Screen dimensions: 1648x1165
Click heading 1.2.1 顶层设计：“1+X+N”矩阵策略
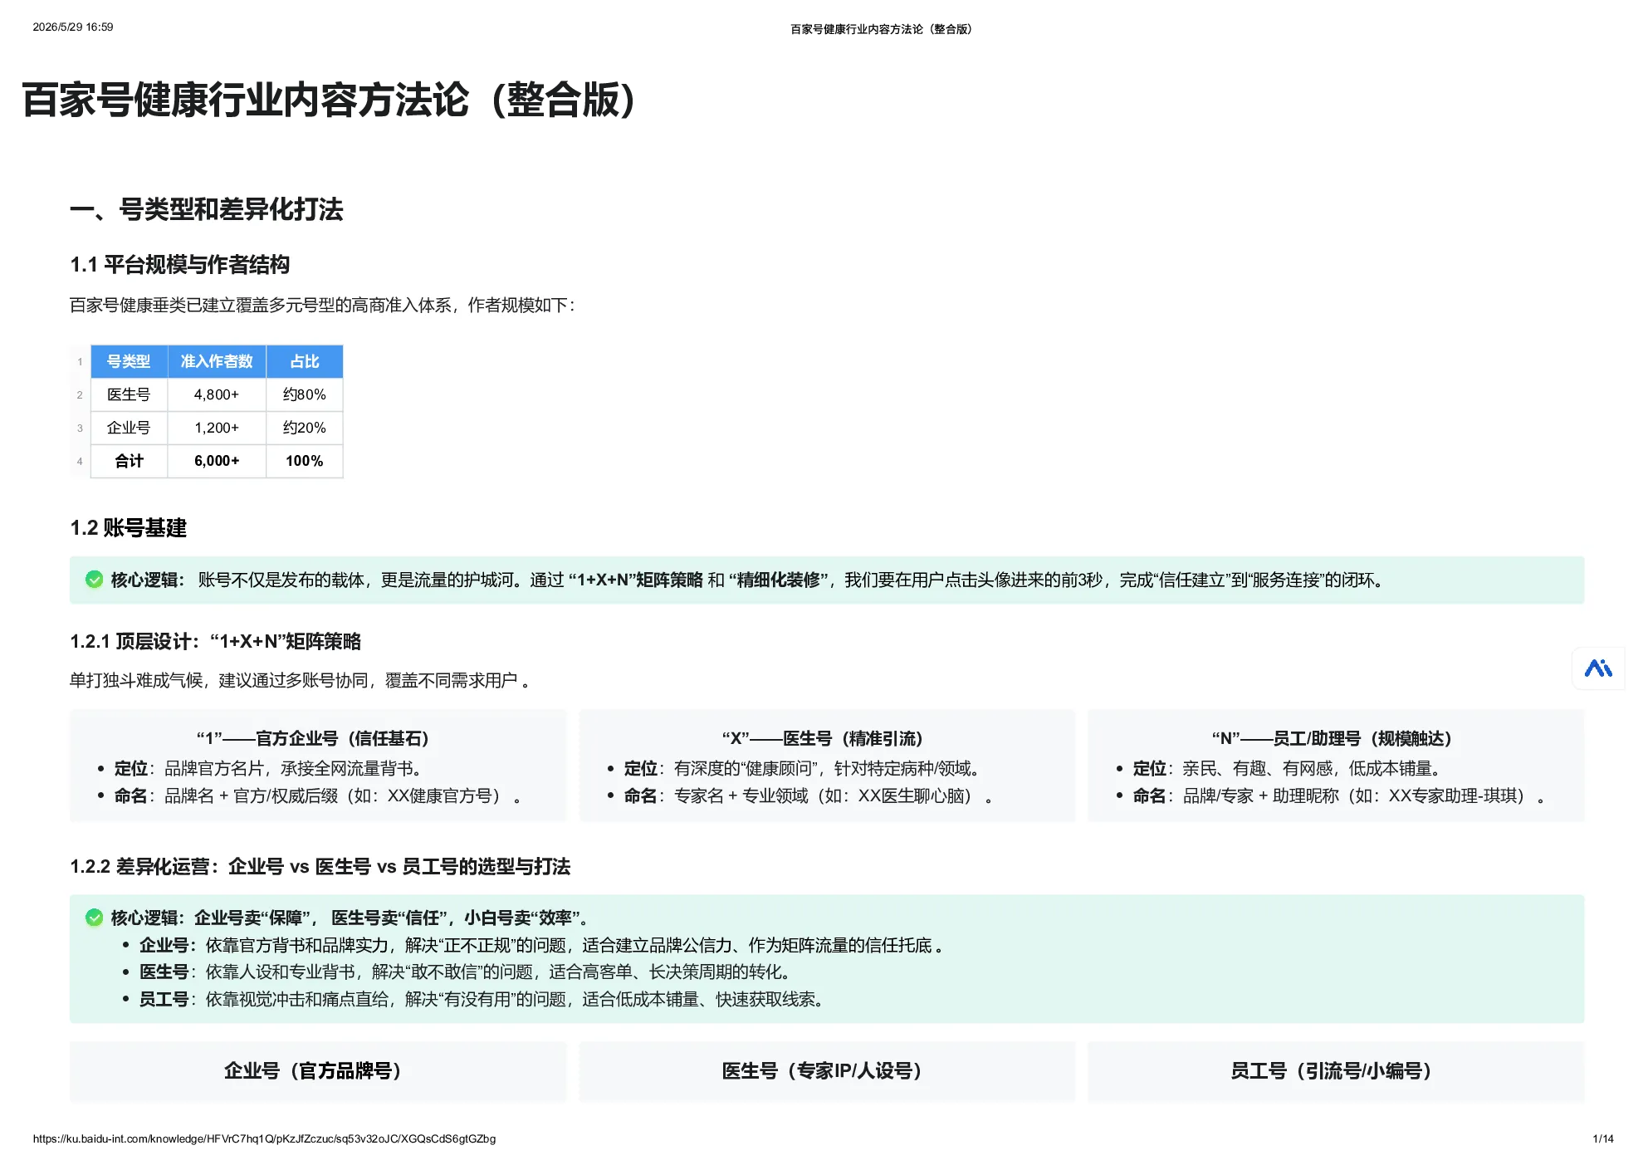pyautogui.click(x=215, y=641)
